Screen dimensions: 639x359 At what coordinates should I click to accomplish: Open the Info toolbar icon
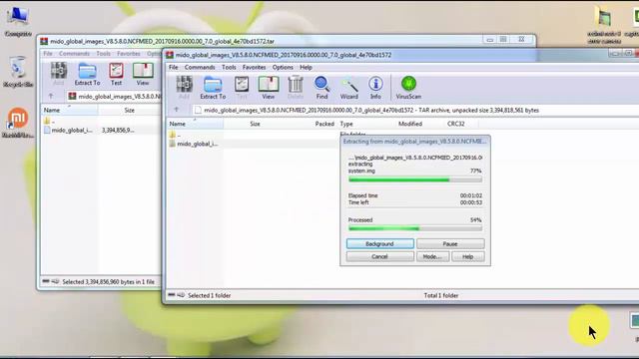(375, 87)
